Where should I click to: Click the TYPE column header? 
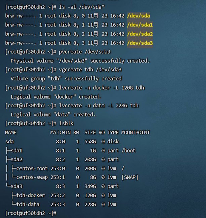(x=113, y=132)
